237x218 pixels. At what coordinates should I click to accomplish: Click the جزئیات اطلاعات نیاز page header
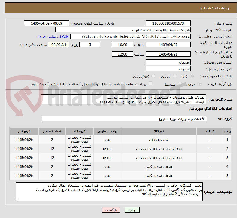click(214, 8)
